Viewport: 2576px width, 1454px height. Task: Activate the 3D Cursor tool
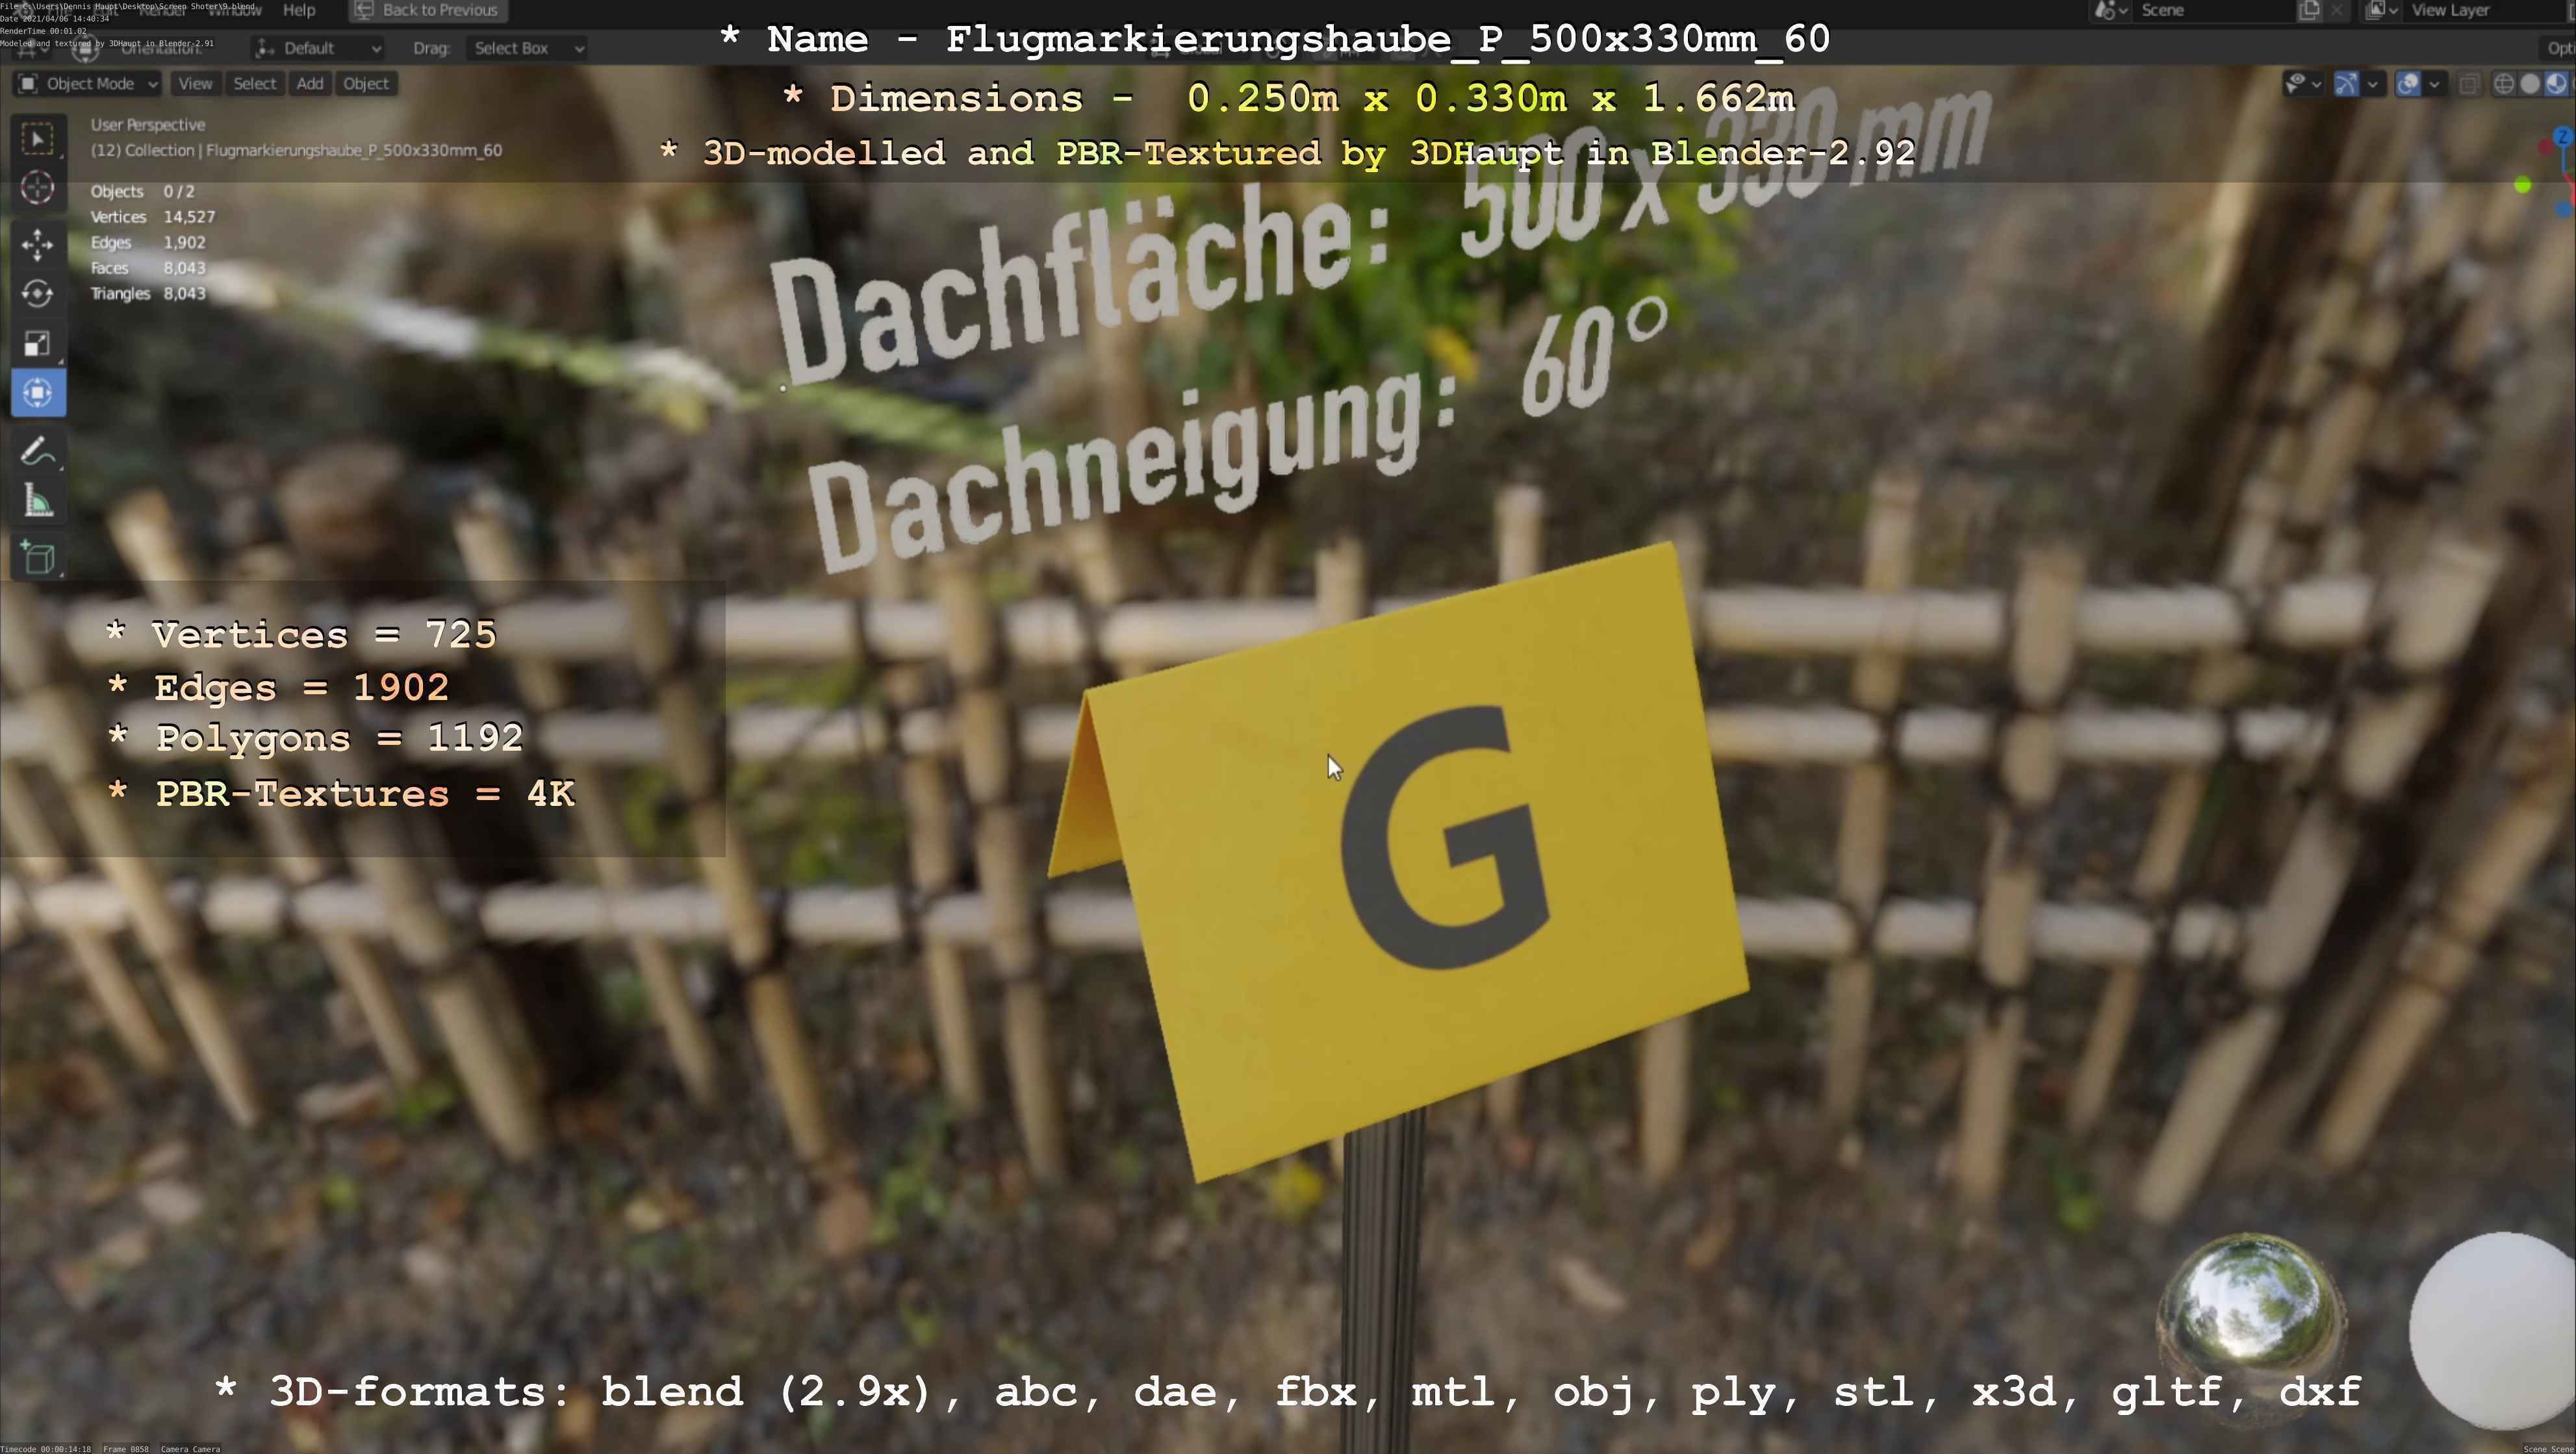[x=38, y=188]
